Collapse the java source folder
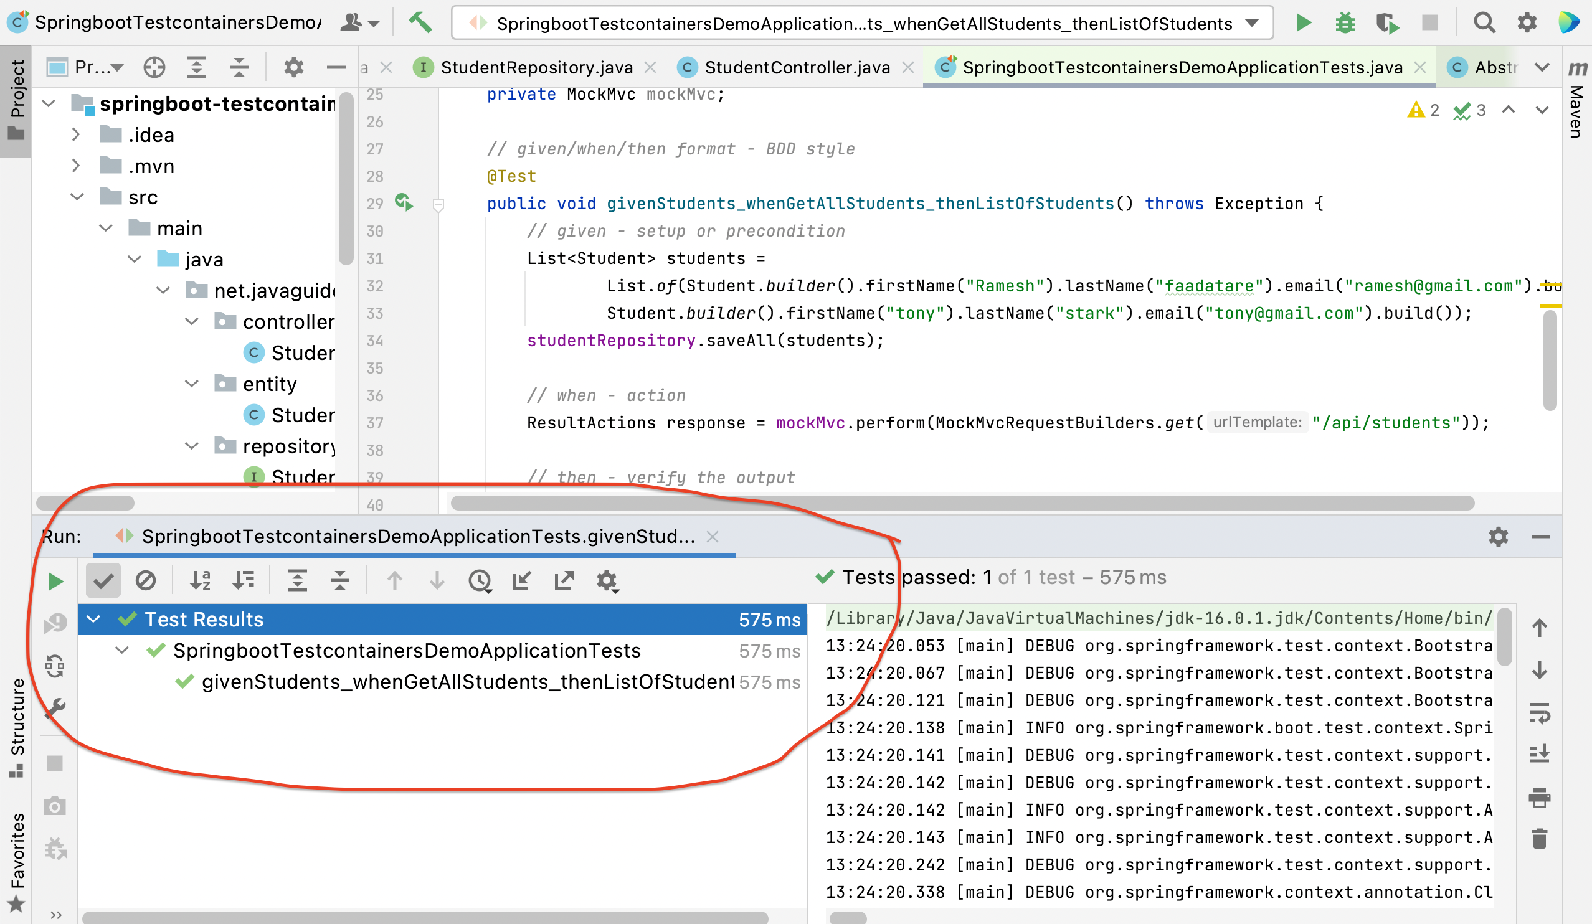The height and width of the screenshot is (924, 1592). pos(135,259)
